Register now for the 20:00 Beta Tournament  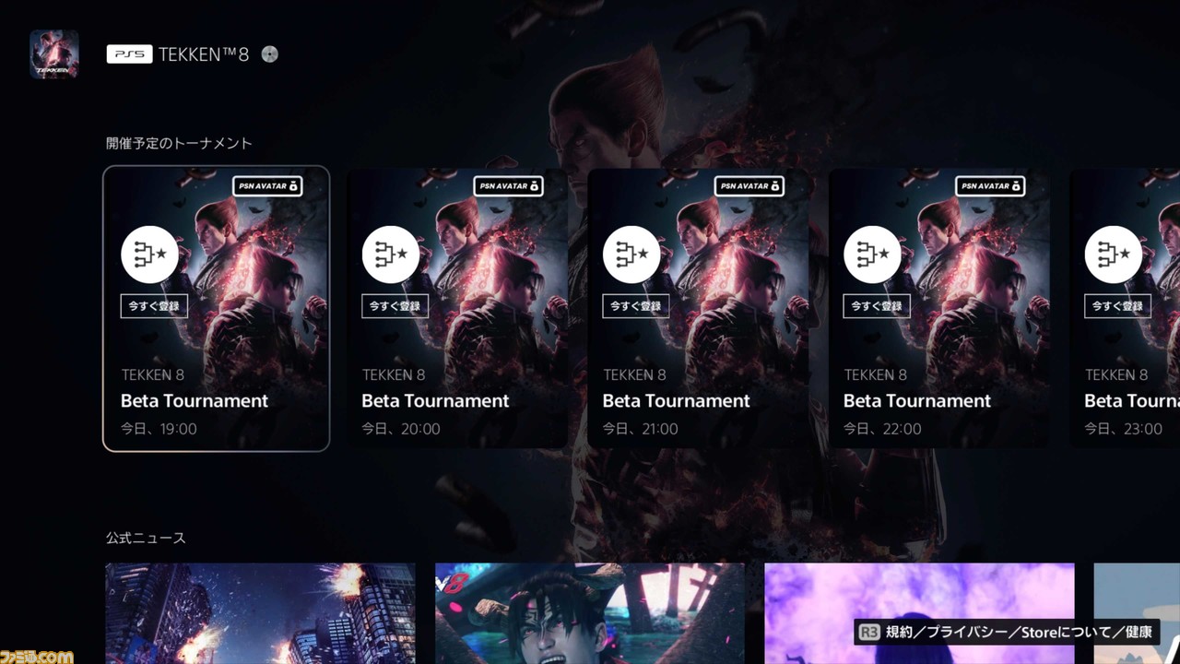[395, 306]
